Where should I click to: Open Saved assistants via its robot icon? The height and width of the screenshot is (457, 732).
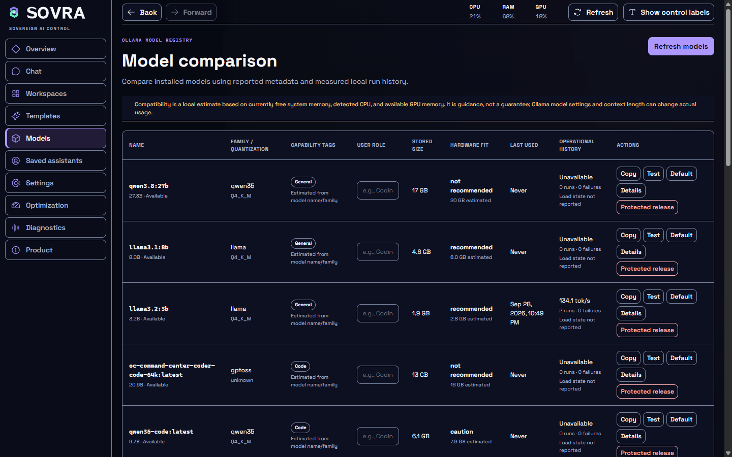[x=16, y=160]
